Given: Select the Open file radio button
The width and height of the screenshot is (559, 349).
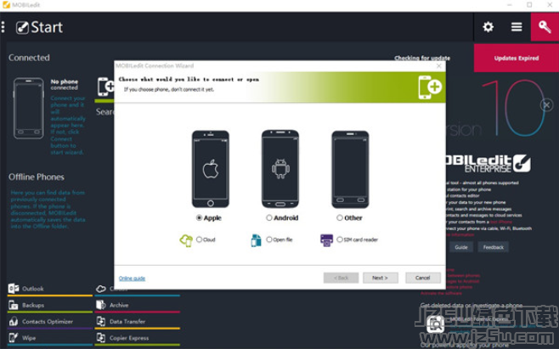Looking at the screenshot, I should coord(269,239).
